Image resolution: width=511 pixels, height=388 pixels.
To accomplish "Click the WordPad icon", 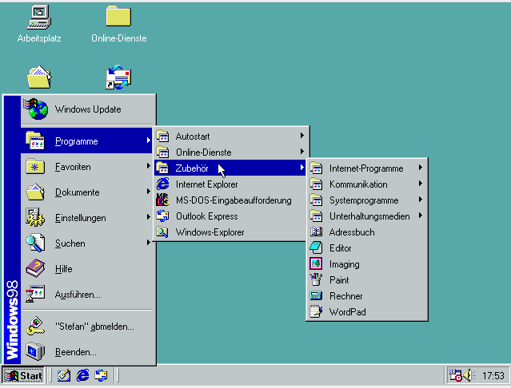I will 316,311.
